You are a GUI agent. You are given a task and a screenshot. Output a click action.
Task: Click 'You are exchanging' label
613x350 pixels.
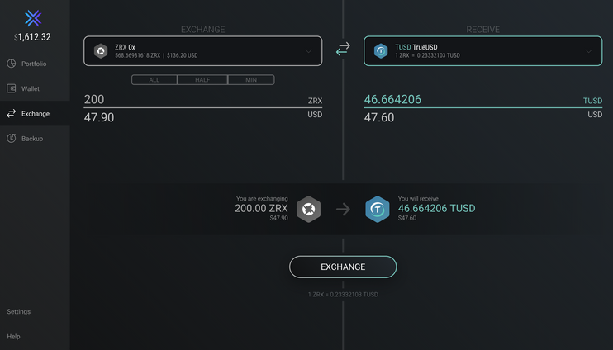click(262, 198)
